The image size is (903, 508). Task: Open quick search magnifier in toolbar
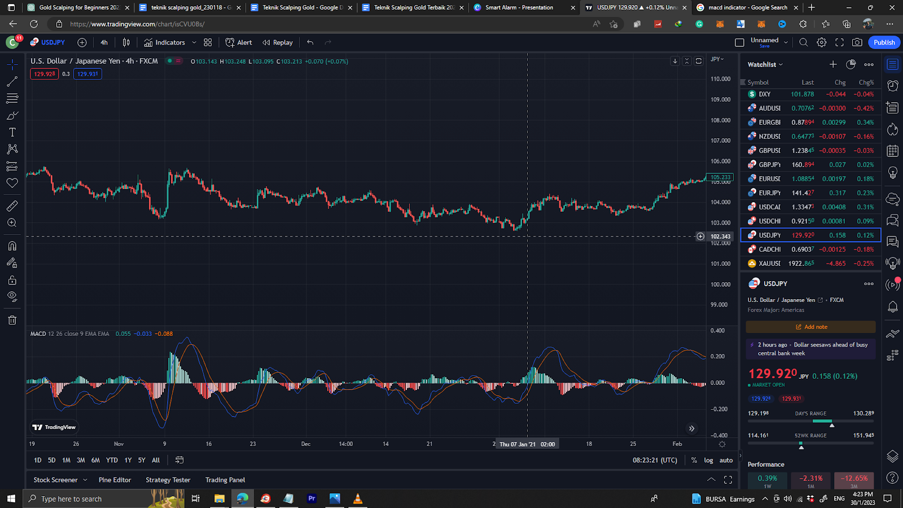804,42
